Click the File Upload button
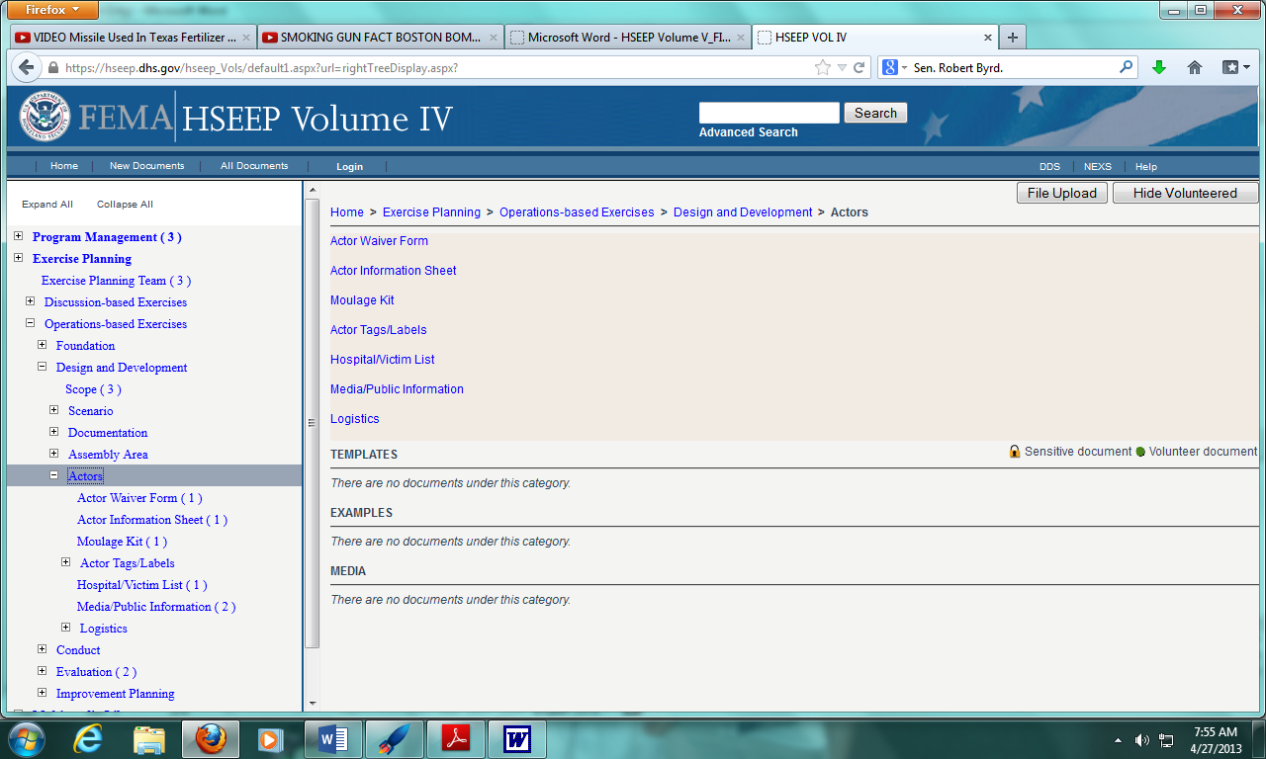Viewport: 1266px width, 759px height. 1061,193
